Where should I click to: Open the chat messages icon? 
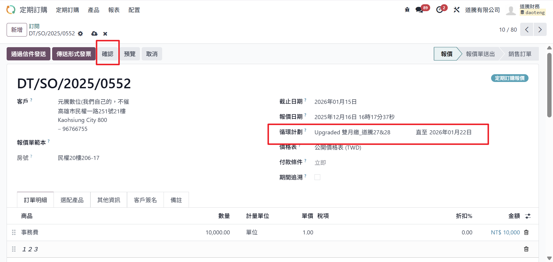419,10
